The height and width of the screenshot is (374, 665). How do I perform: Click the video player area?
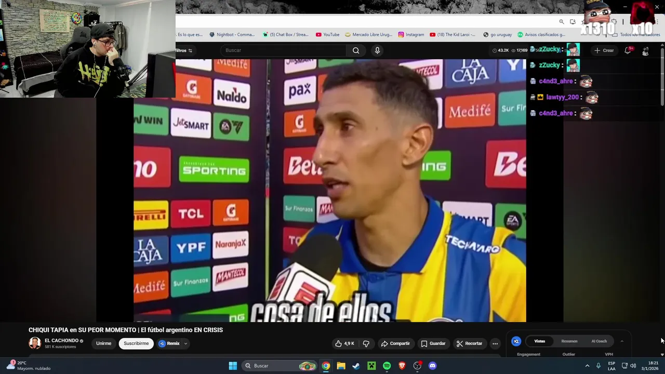point(330,190)
